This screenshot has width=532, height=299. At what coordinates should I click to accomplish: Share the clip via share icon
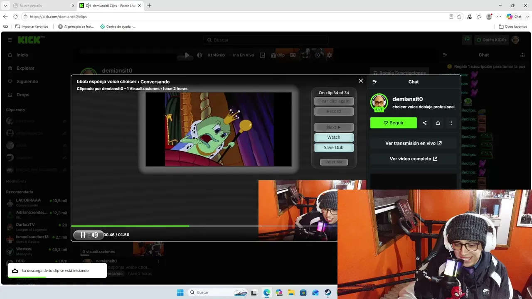(424, 123)
